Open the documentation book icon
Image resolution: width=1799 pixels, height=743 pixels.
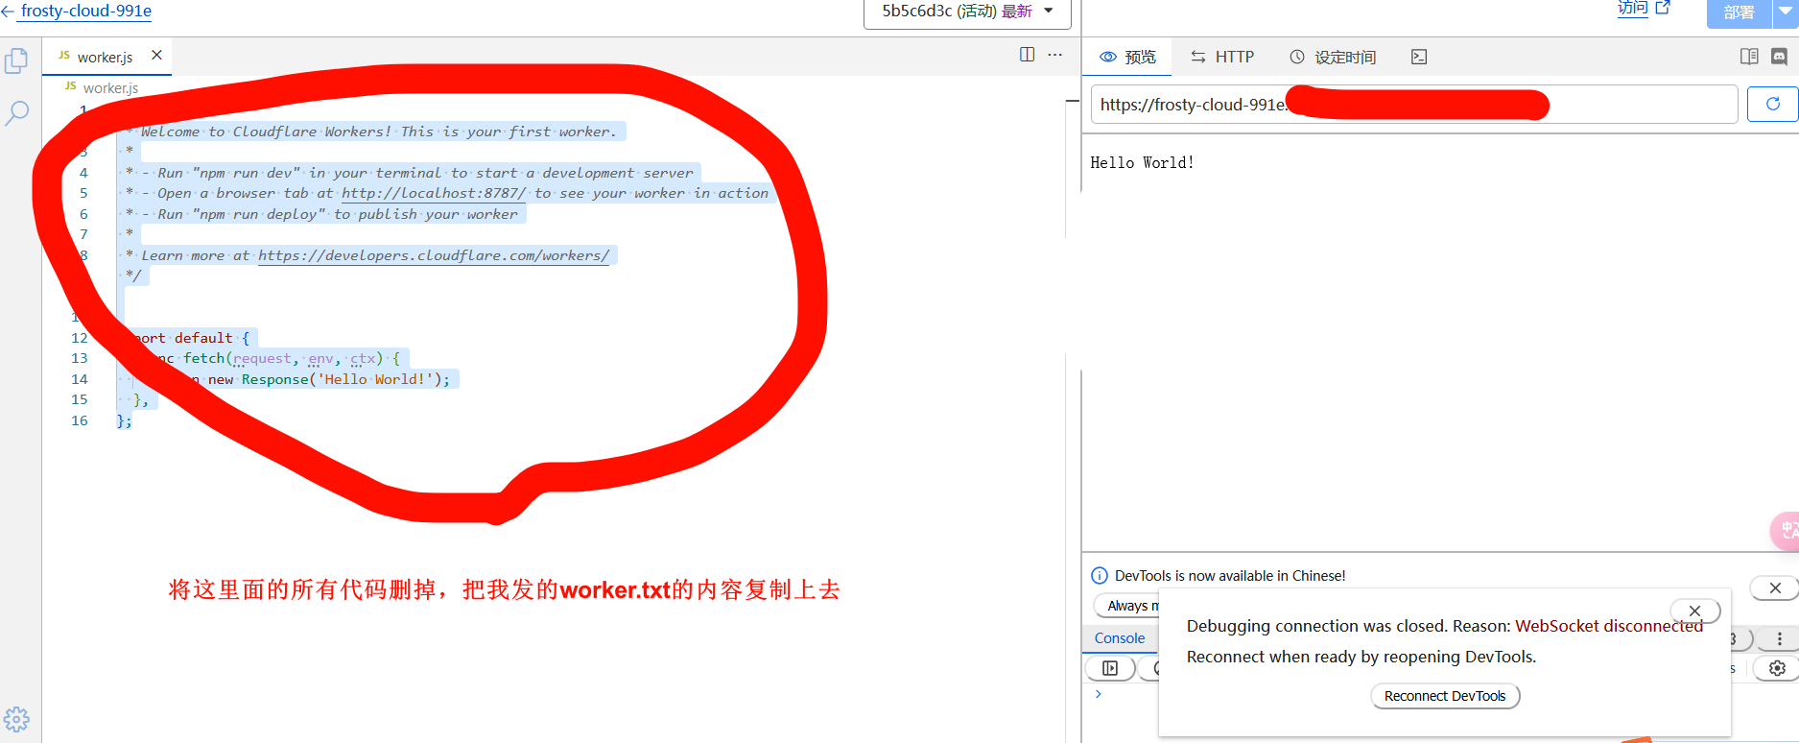1749,57
